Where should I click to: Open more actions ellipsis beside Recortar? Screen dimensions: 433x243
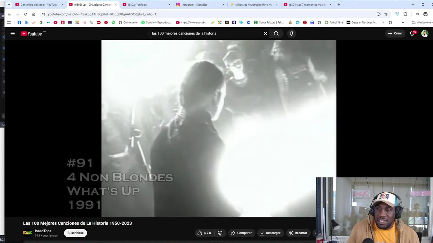point(315,233)
